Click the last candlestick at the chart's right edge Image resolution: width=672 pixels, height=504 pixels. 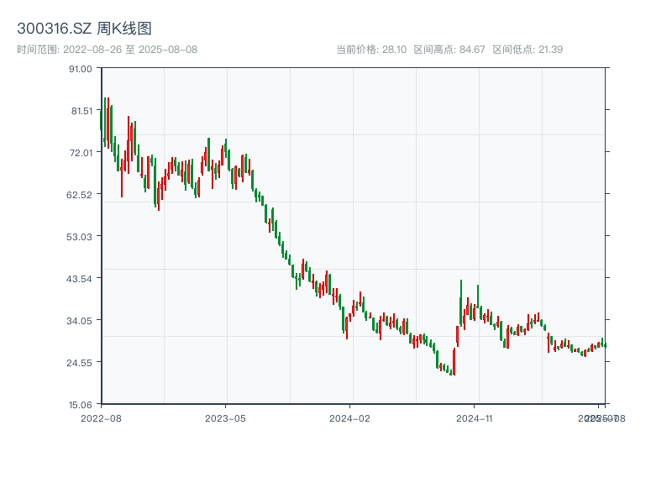(605, 344)
